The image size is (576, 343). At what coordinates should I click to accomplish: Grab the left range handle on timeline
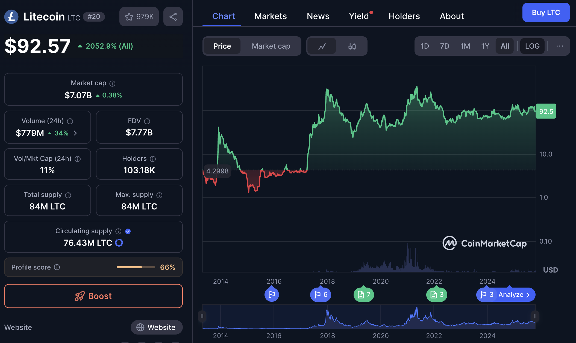202,316
